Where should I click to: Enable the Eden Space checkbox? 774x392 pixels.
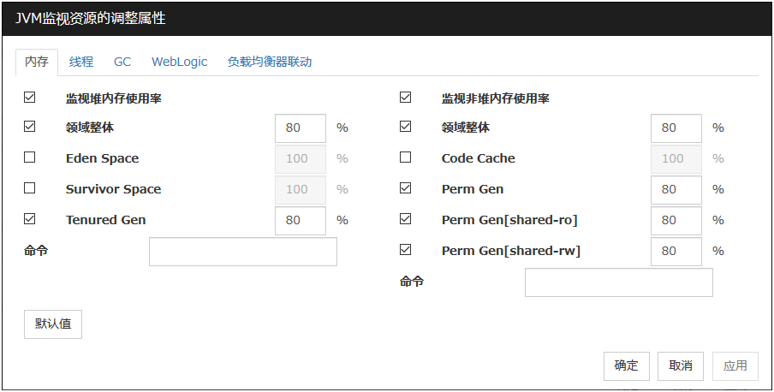tap(30, 157)
